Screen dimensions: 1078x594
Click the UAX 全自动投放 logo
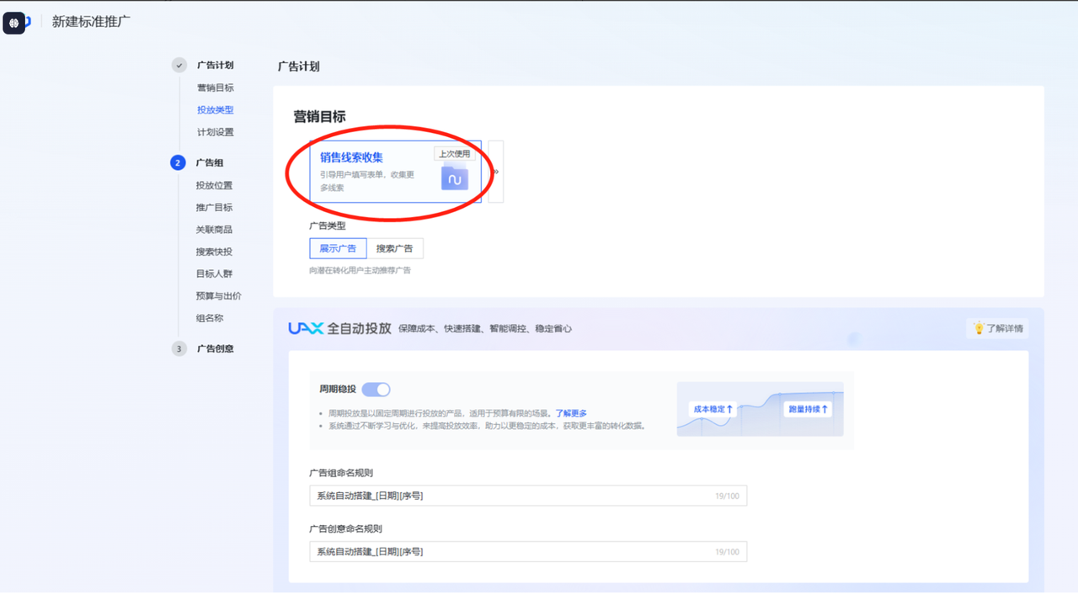pyautogui.click(x=305, y=328)
